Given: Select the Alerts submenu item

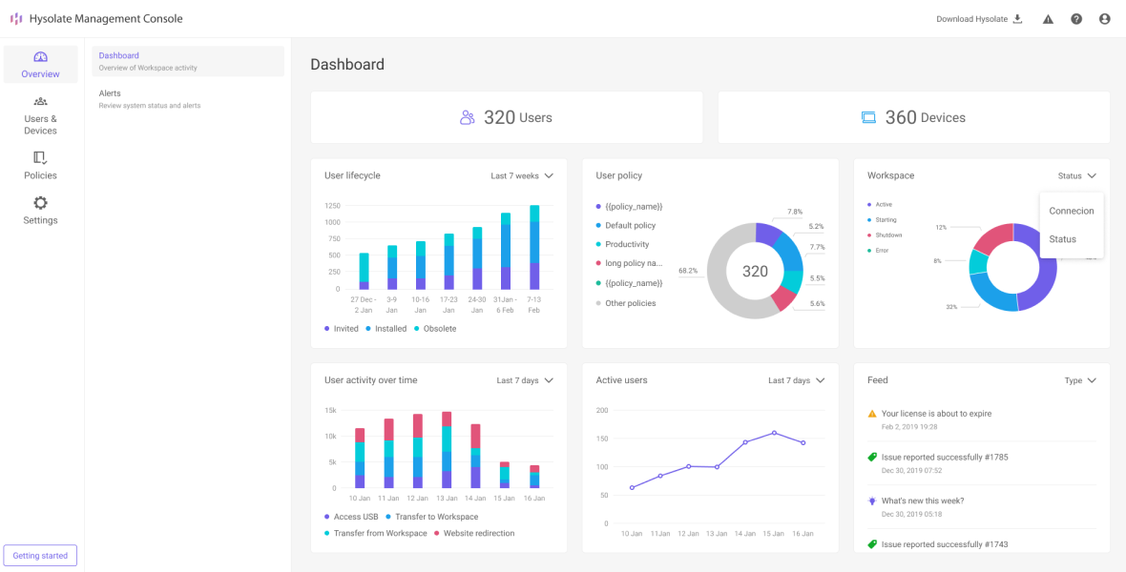Looking at the screenshot, I should 110,93.
